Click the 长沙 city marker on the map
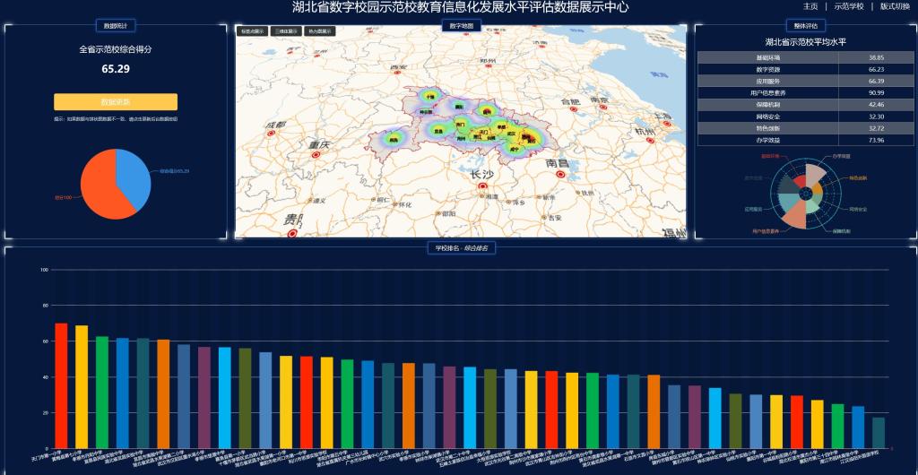 click(483, 186)
